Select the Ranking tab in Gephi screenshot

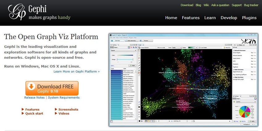coord(114,45)
